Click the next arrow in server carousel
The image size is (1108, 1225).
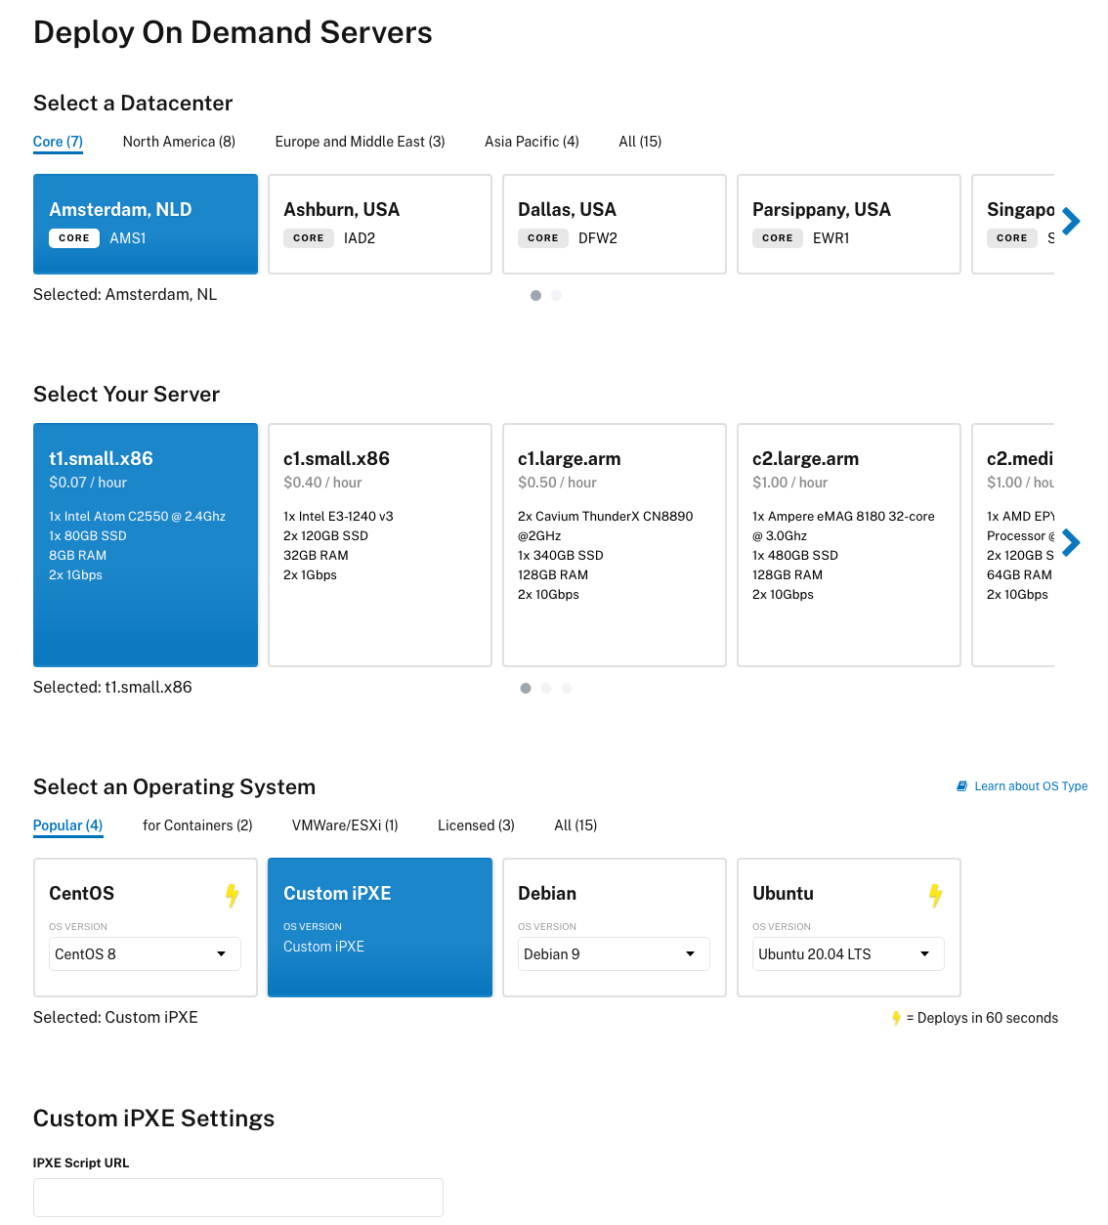tap(1071, 542)
